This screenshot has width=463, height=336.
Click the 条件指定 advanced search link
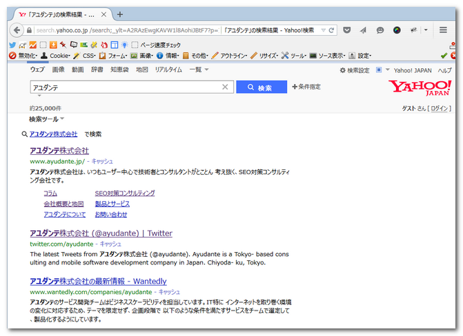coord(306,87)
